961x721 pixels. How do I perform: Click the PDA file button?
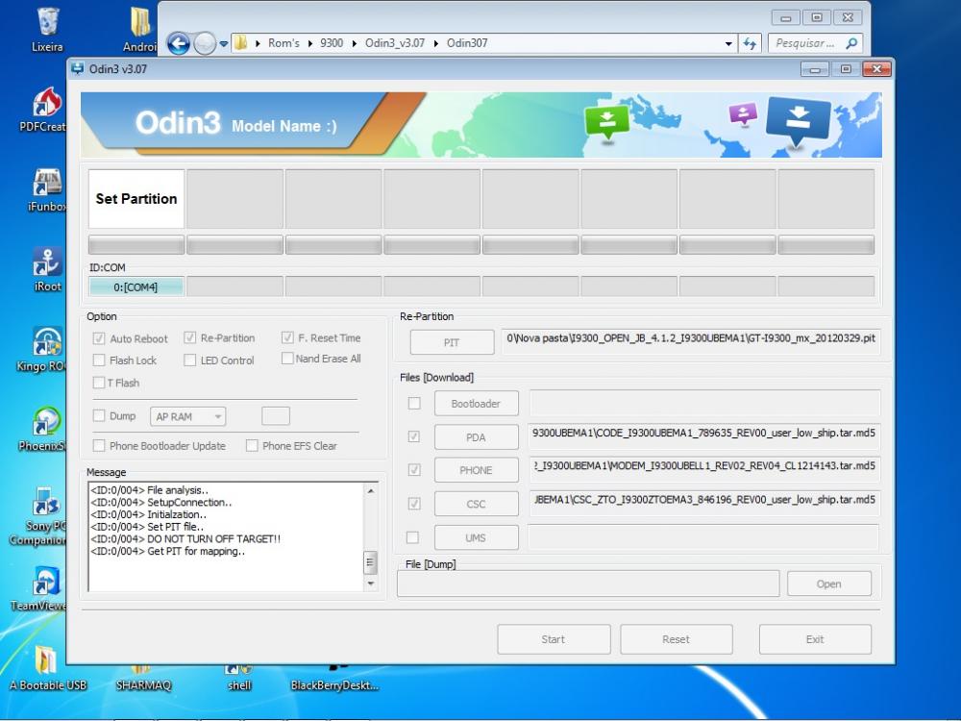pyautogui.click(x=477, y=437)
